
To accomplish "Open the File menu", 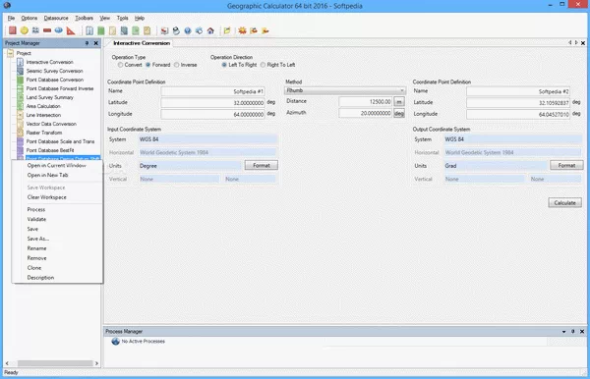I will tap(11, 18).
